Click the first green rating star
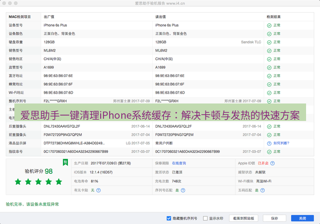Viewport: 320px width, 224px height. 18,181
